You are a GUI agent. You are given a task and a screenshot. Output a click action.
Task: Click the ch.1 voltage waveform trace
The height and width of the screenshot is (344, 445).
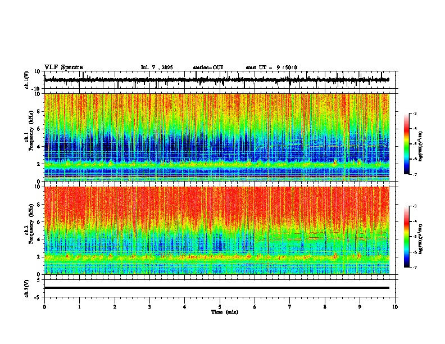[x=216, y=80]
